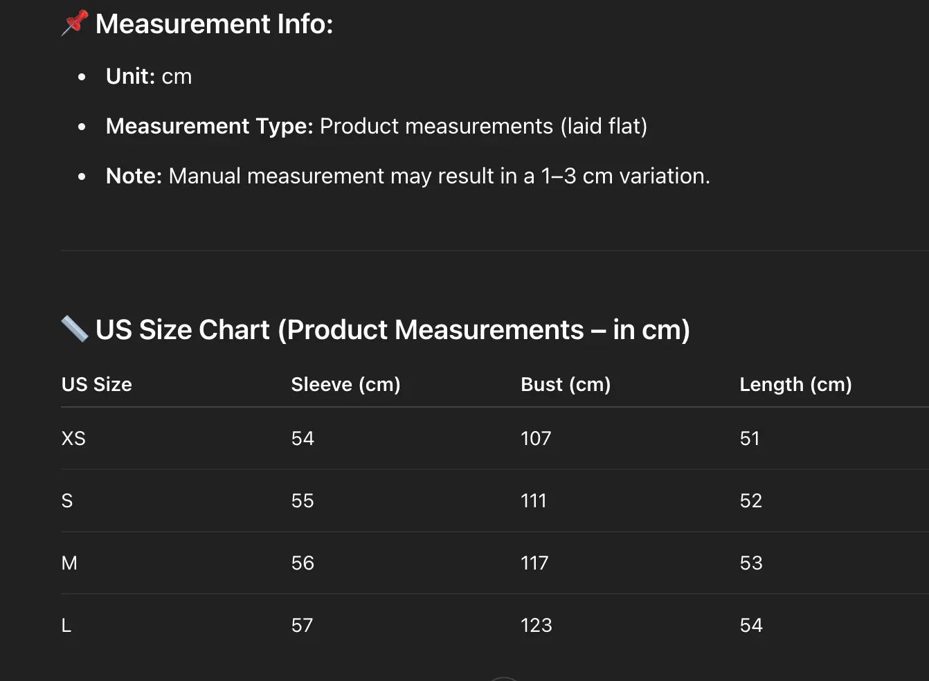Click the US Size Chart heading

click(x=393, y=330)
